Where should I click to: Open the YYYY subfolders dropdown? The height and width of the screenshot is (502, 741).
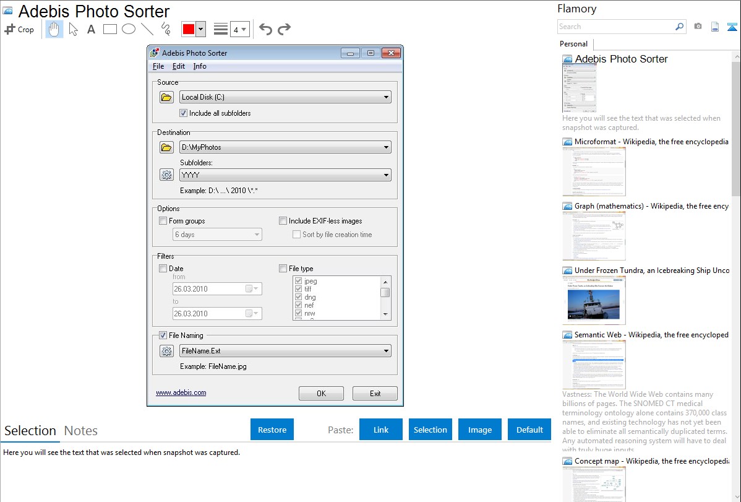[285, 175]
